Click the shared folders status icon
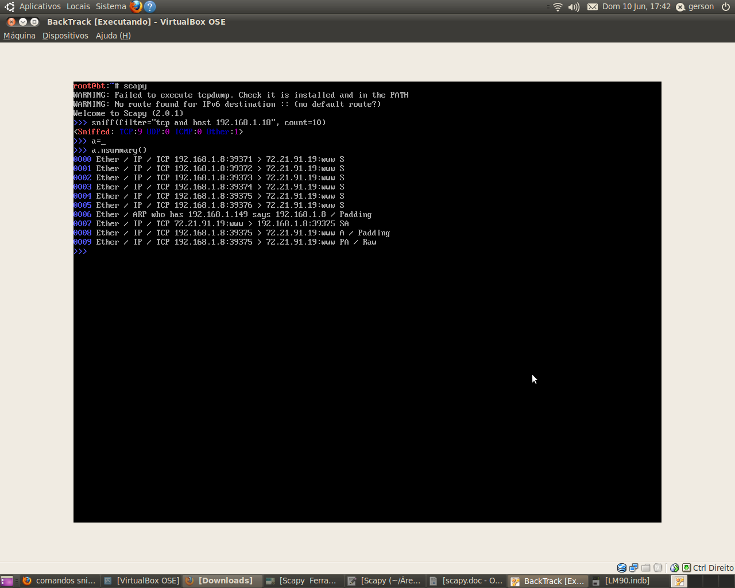 coord(646,568)
